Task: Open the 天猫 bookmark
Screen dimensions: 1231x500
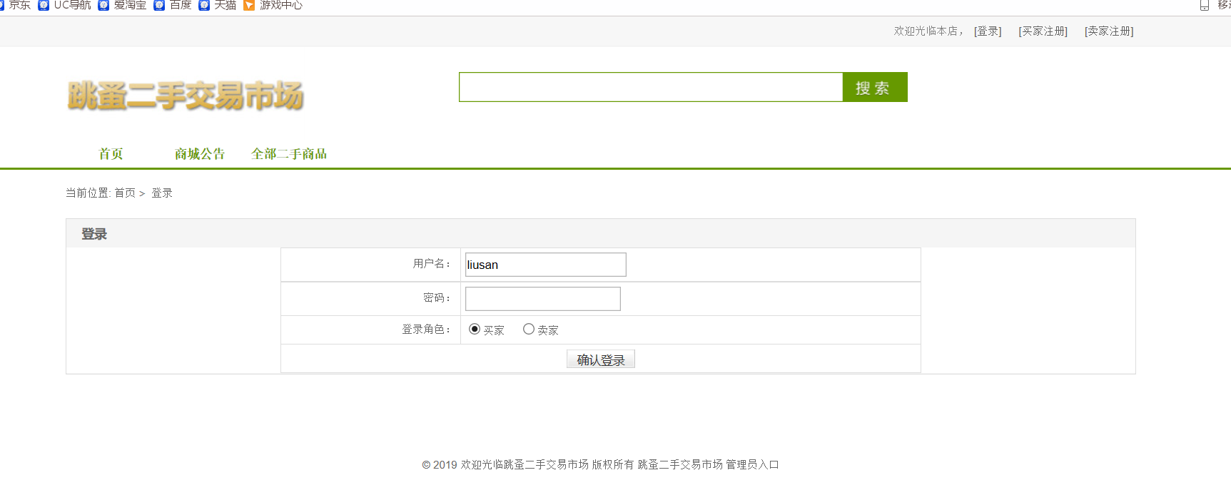Action: click(x=218, y=5)
